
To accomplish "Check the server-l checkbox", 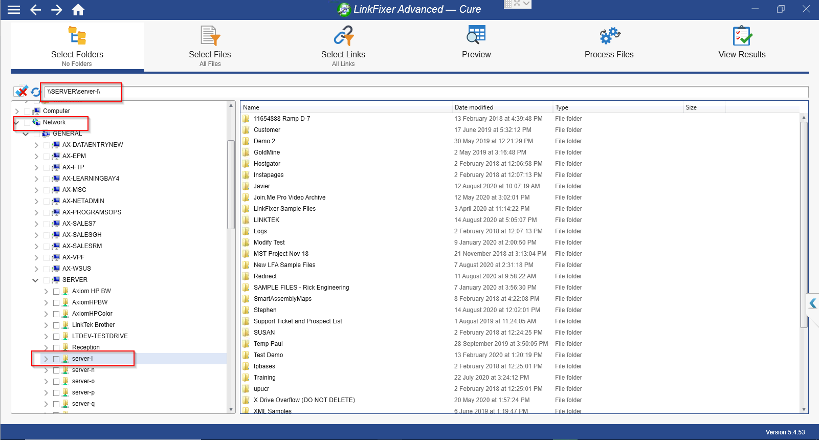I will (x=56, y=359).
